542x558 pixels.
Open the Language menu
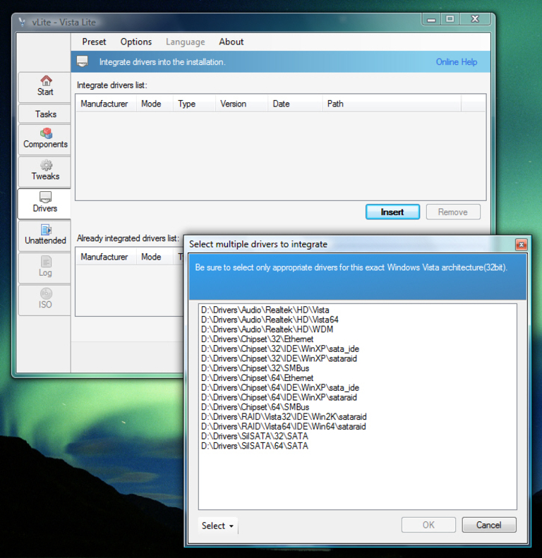coord(185,42)
